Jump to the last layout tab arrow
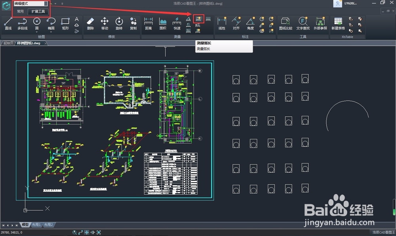 click(17, 225)
